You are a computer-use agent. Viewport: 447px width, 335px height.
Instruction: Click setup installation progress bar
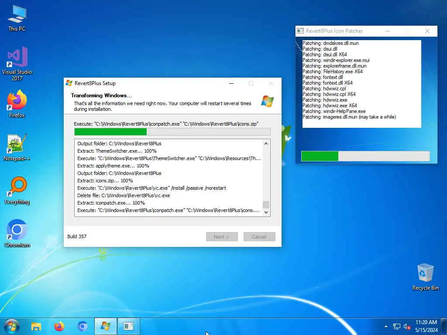[172, 132]
